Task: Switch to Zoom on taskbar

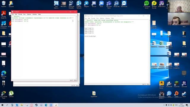Action: (x=51, y=105)
